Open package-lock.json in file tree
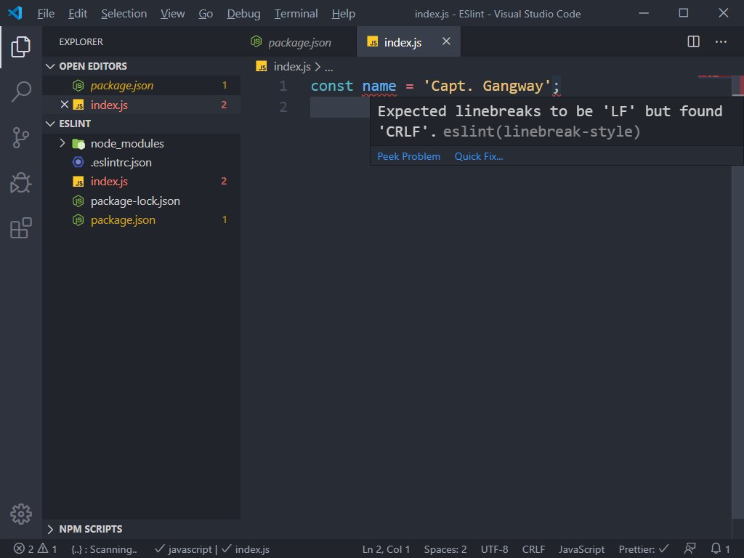 point(142,201)
